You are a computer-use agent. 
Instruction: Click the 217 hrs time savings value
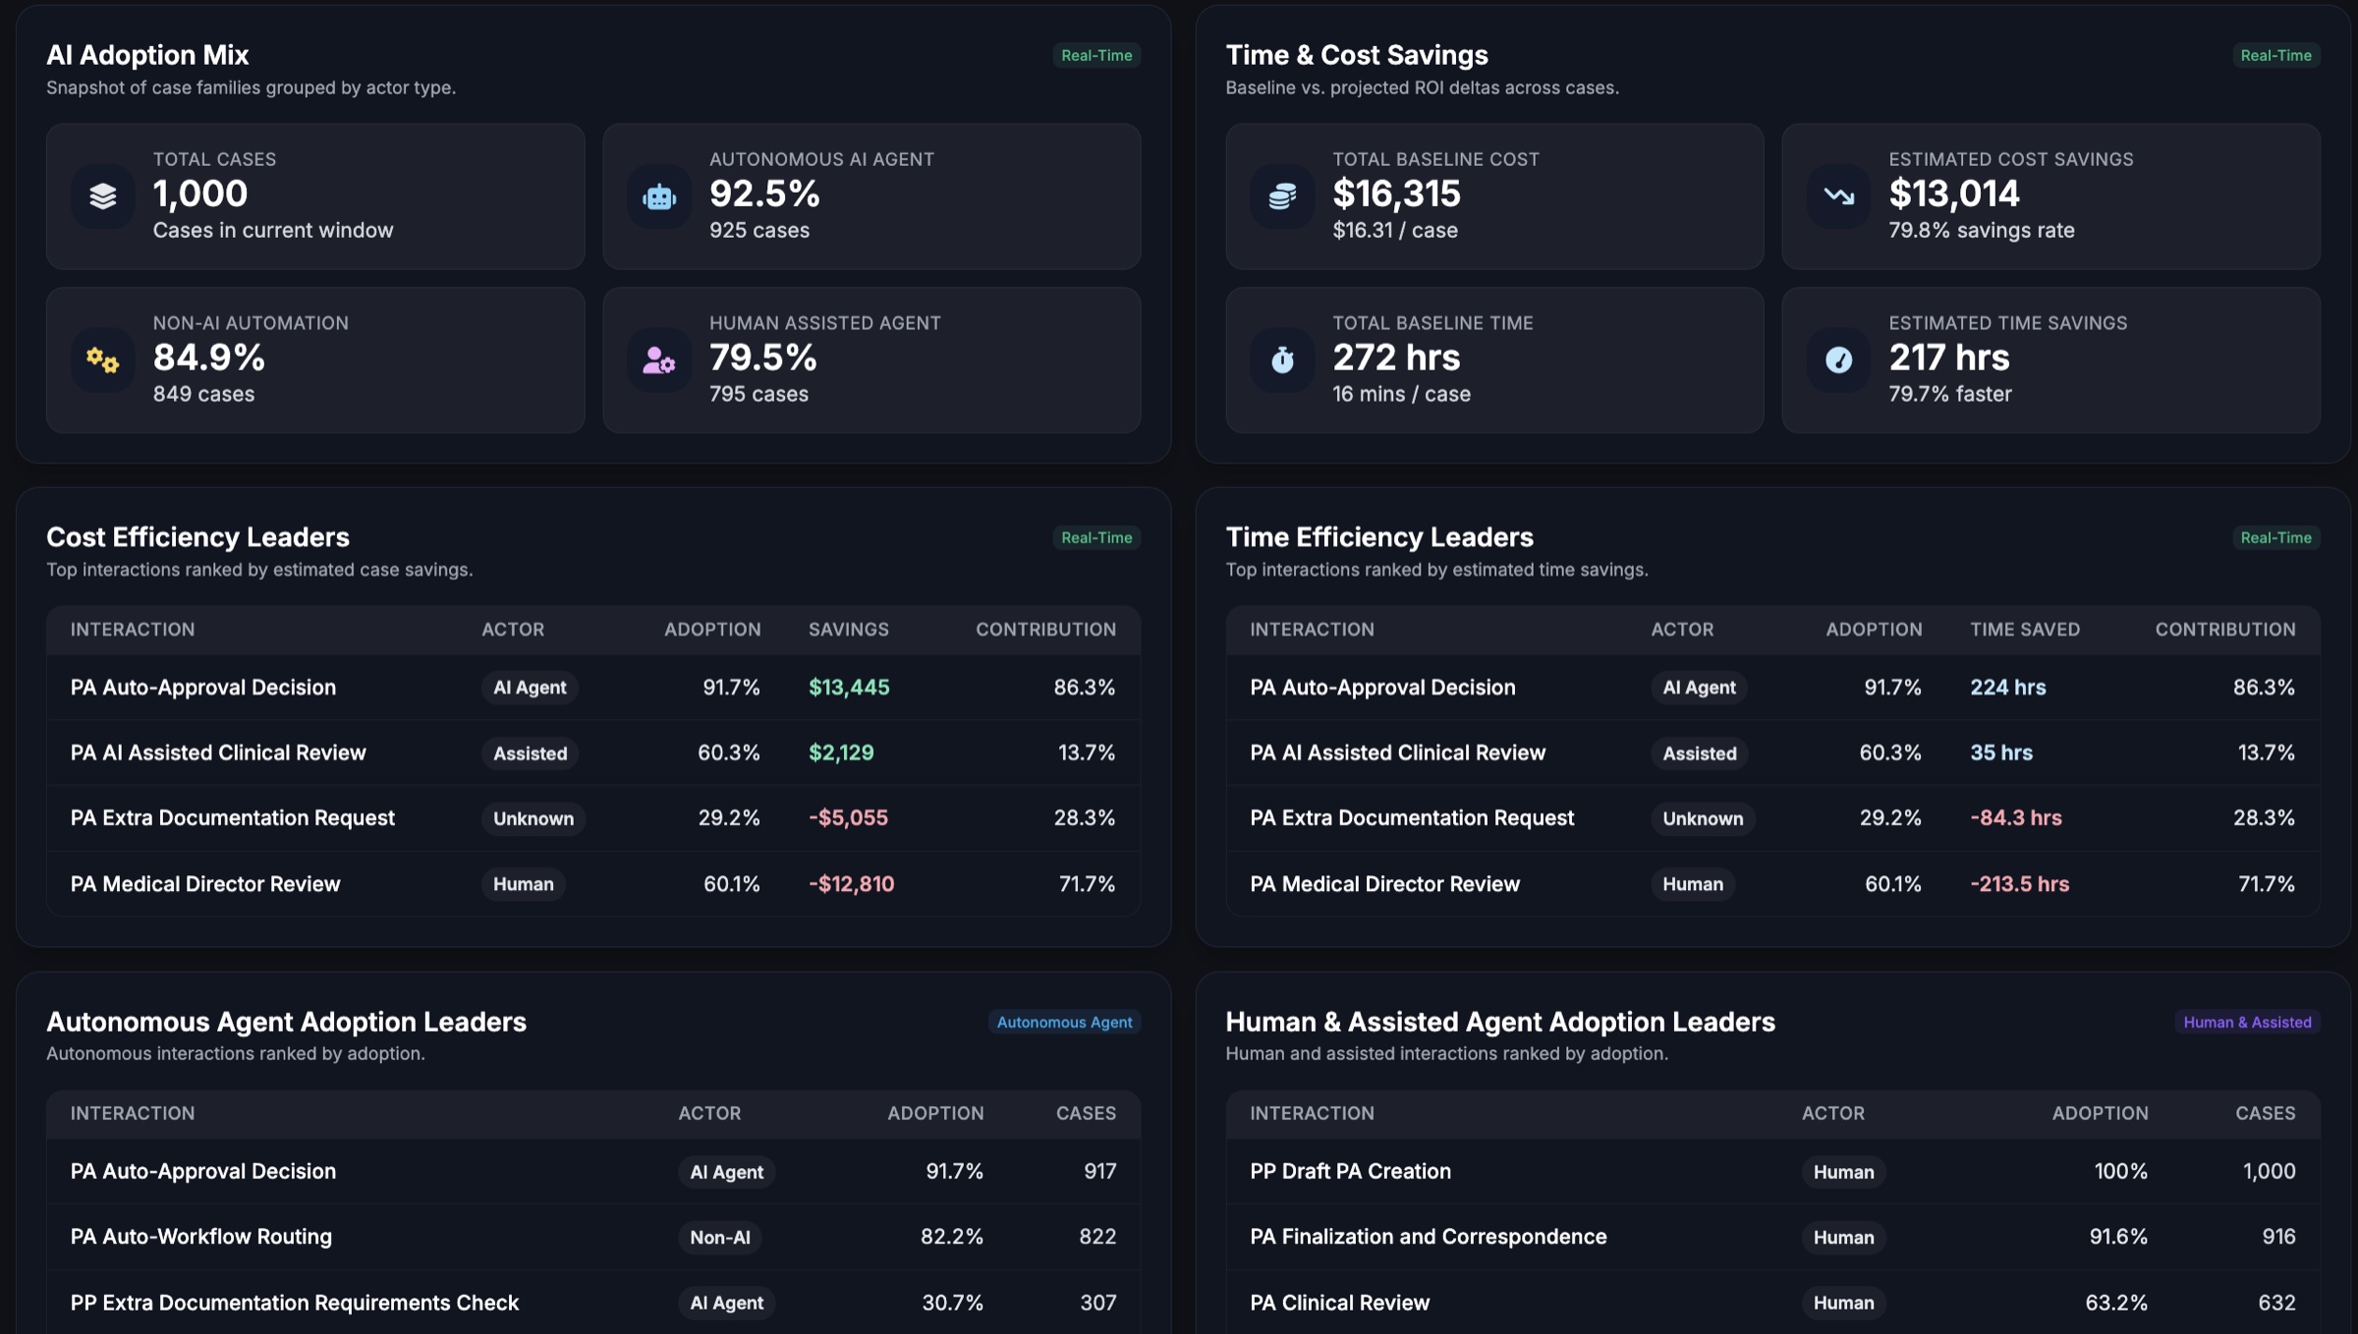(x=1949, y=358)
